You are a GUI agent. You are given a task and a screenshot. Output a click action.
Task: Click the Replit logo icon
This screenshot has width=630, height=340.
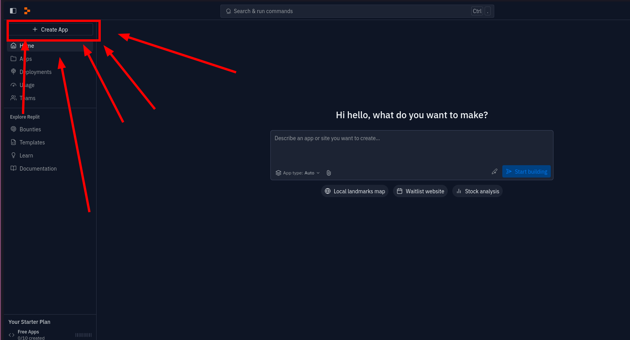27,11
